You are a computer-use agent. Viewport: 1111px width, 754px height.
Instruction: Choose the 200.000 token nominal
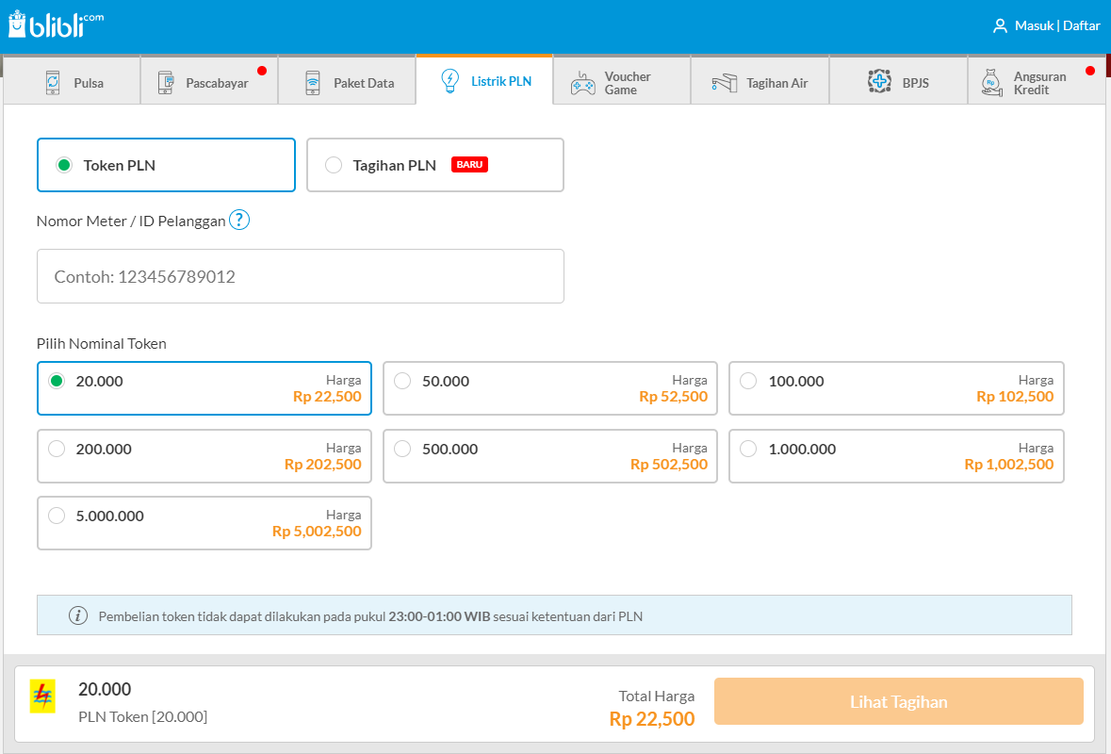click(x=204, y=456)
